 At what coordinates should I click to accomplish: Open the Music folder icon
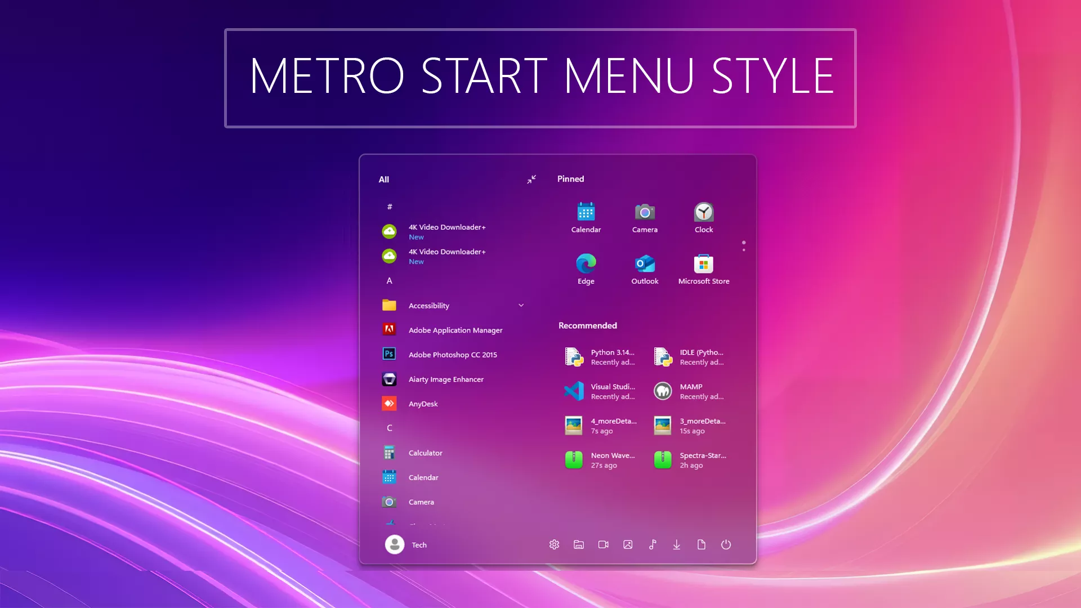[x=652, y=544]
